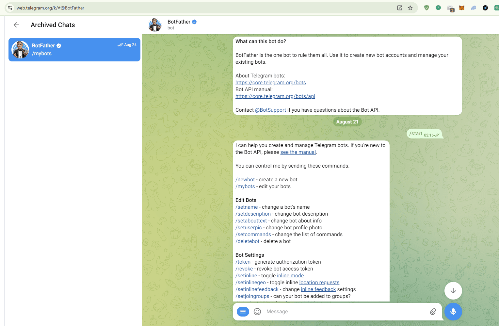Open the green shield extension

[x=427, y=8]
